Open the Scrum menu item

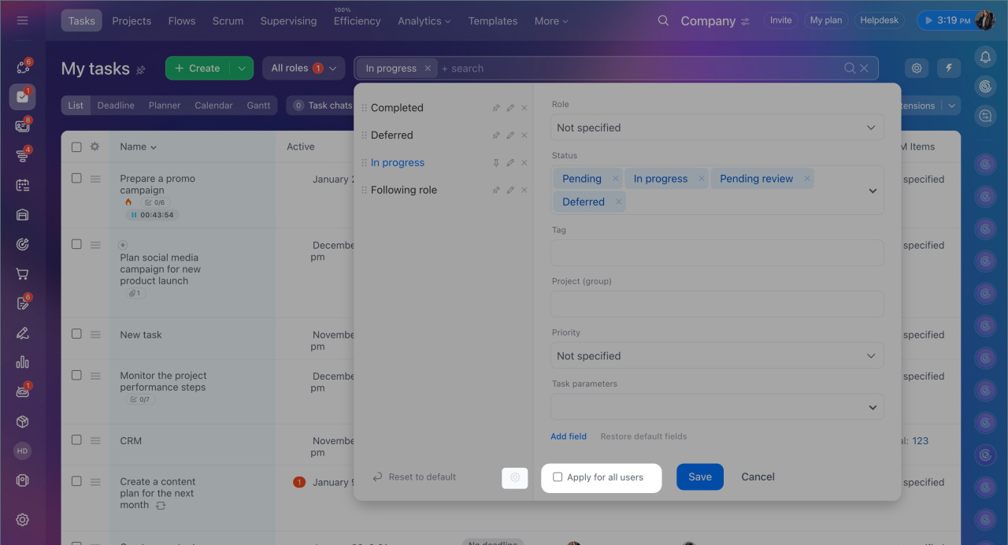[228, 20]
